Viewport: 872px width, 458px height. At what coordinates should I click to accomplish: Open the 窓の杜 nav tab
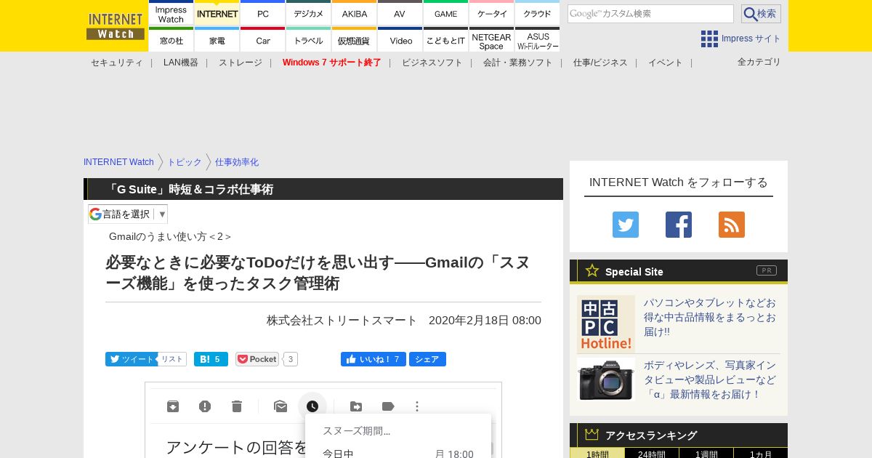[171, 40]
